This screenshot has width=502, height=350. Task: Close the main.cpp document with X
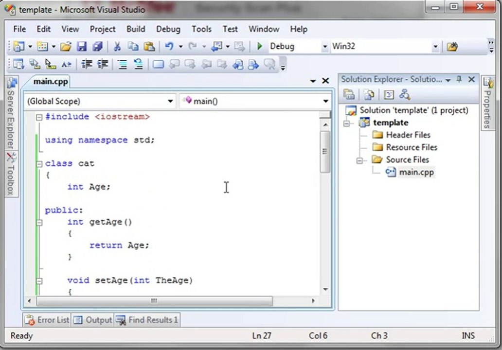coord(325,81)
